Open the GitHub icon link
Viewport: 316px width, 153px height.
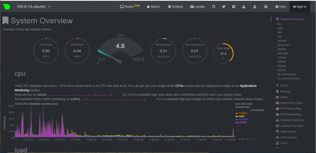(x=214, y=7)
